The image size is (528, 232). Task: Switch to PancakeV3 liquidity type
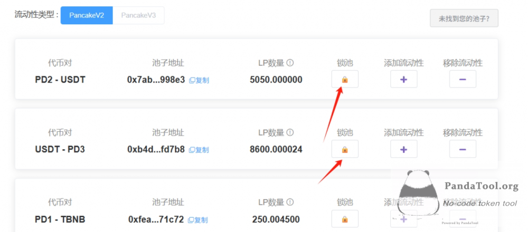point(138,15)
